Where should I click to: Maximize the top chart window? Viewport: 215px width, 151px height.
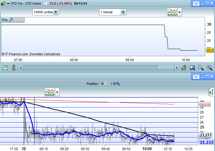(x=207, y=3)
